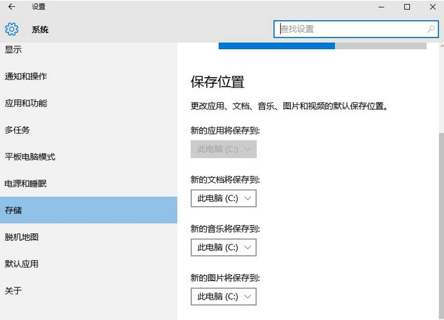Click the vertical scrollbar thumb
Viewport: 444px width, 320px height.
pos(441,225)
